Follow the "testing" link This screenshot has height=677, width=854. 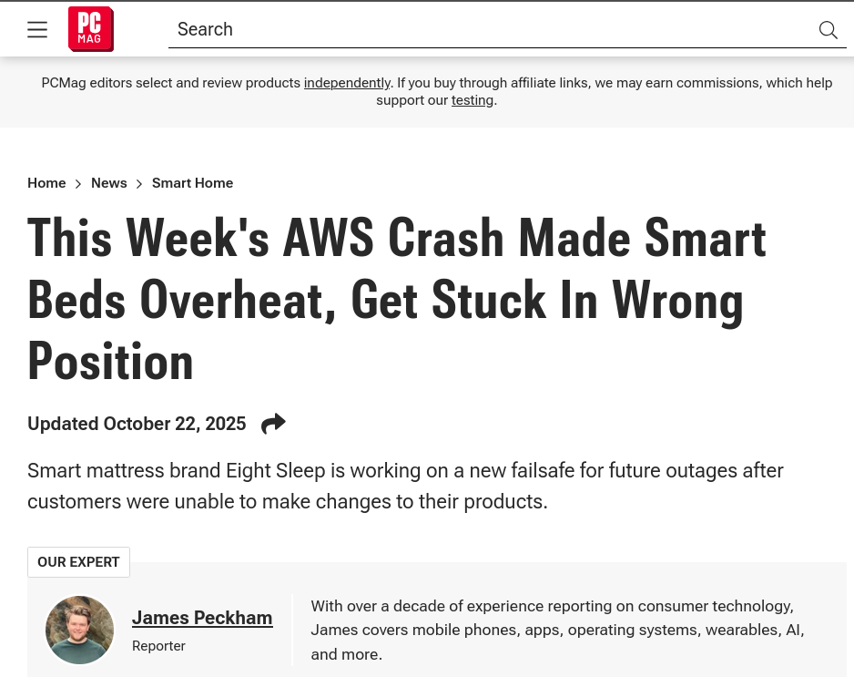point(472,100)
